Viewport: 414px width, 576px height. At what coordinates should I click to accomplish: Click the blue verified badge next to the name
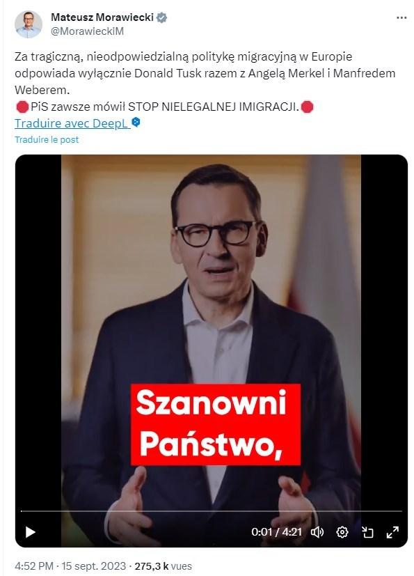point(161,17)
